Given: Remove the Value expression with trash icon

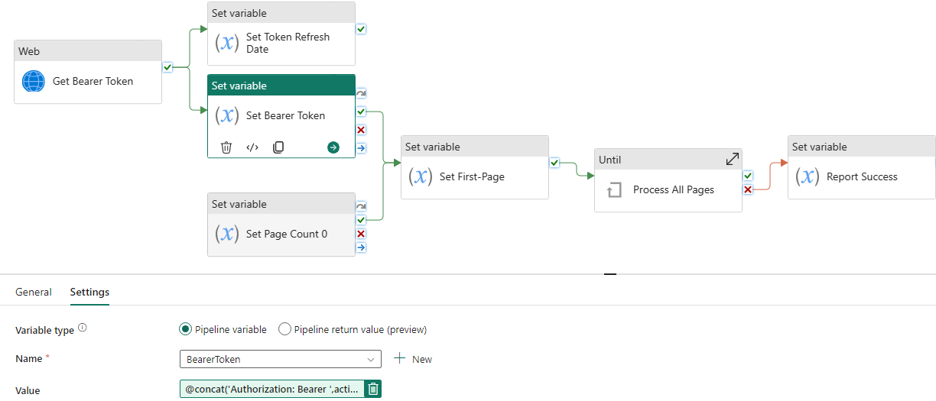Looking at the screenshot, I should click(372, 389).
